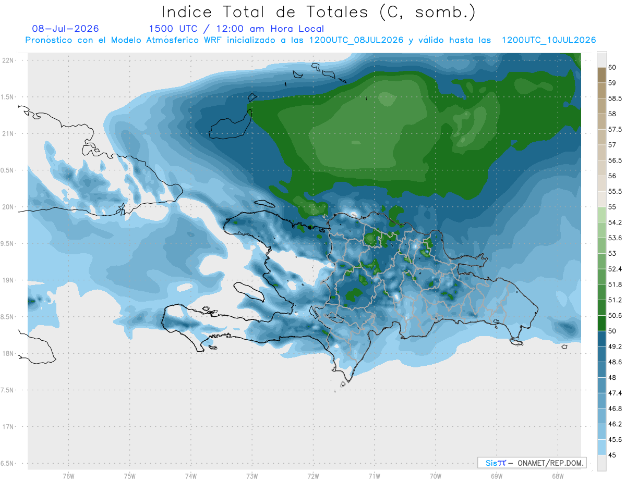This screenshot has height=483, width=626.
Task: Select the "1200UTC_08JUL2026" initialization timestamp
Action: (x=356, y=40)
